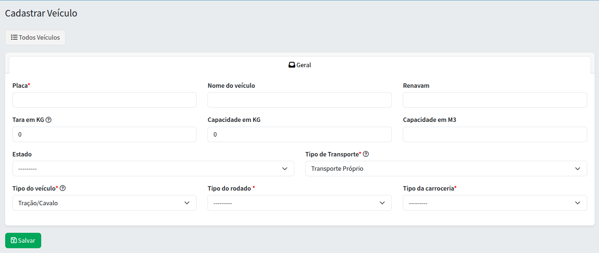
Task: Click the Capacidade em M3 field
Action: (495, 134)
